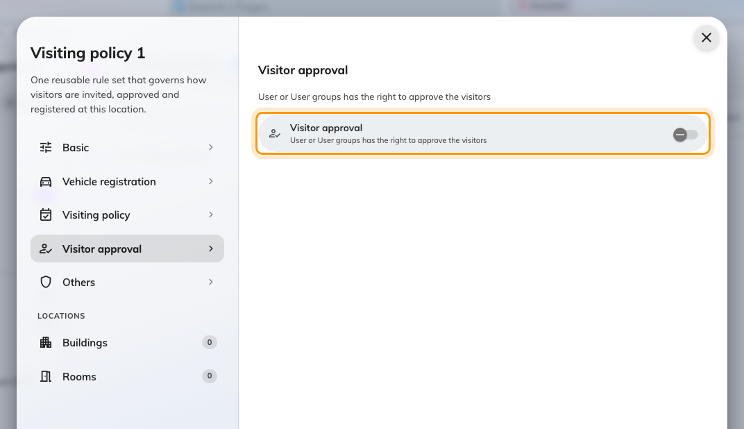Screen dimensions: 744x429
Task: Close the Visiting policy 1 dialog
Action: point(706,37)
